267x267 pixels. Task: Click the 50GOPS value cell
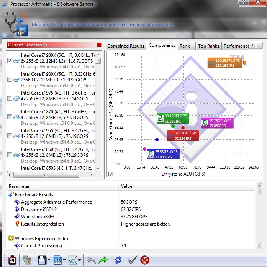coord(129,202)
